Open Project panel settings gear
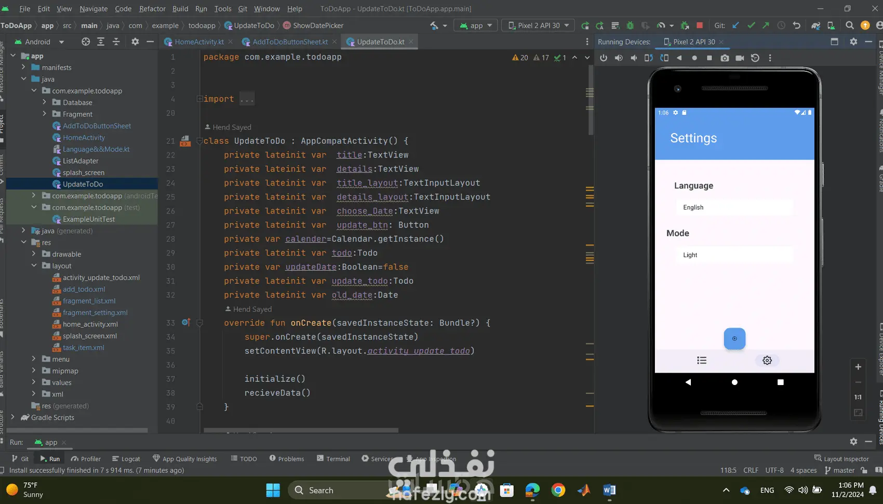 [x=135, y=42]
